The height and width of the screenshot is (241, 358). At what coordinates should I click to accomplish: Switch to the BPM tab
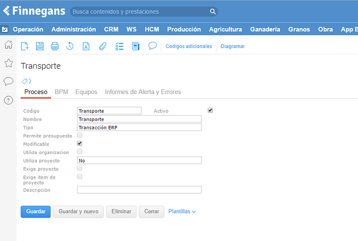coord(61,92)
